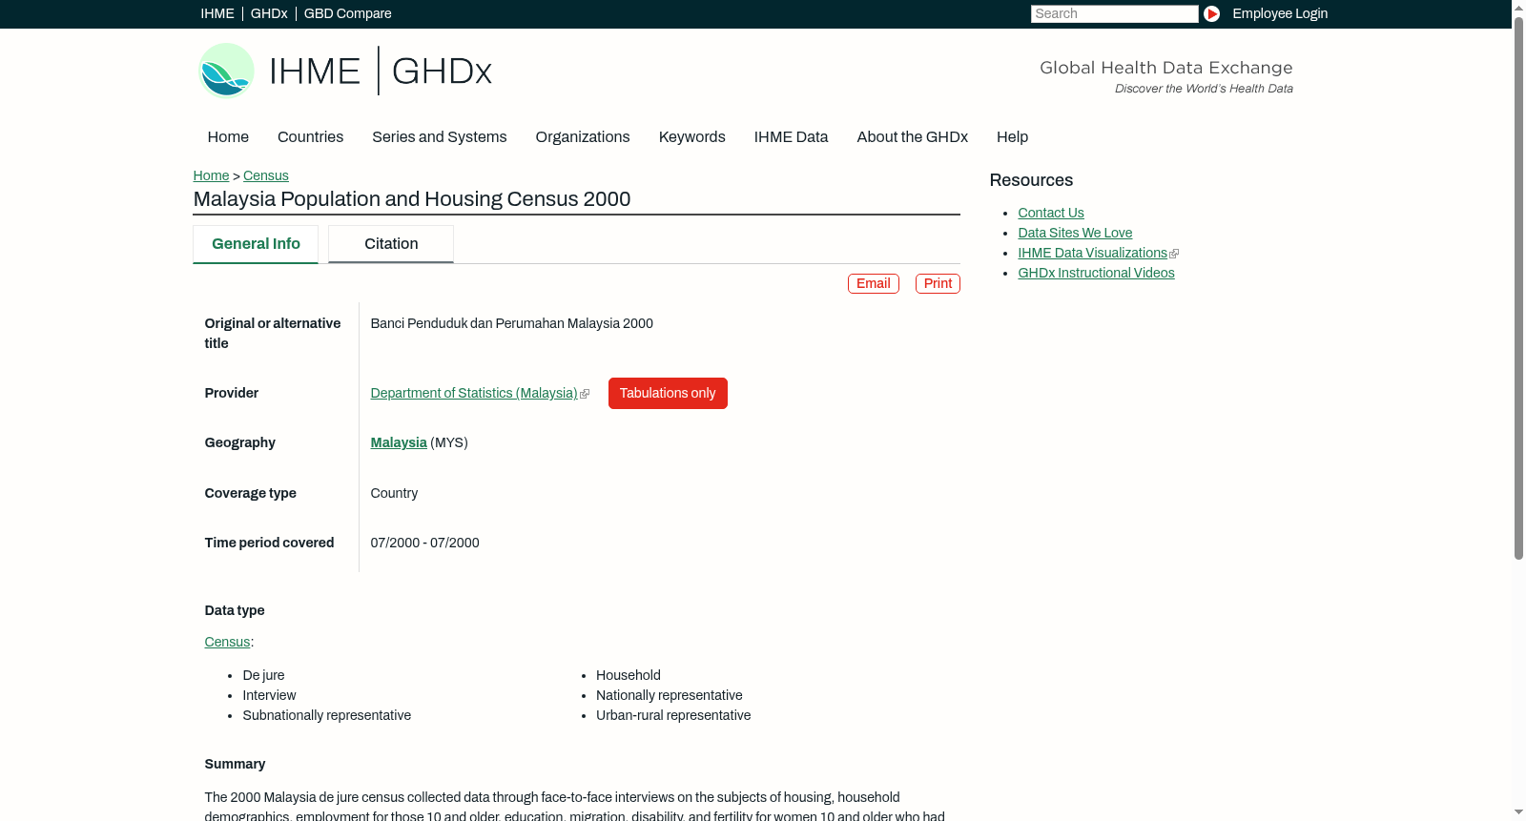The width and height of the screenshot is (1526, 821).
Task: Click external-link icon beside IHME Data Visualizations
Action: pyautogui.click(x=1174, y=254)
